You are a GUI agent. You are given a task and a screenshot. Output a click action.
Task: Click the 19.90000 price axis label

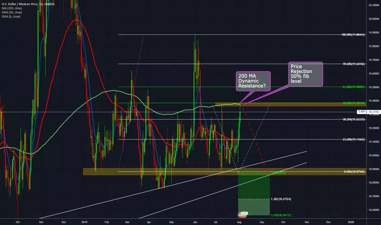click(x=374, y=32)
